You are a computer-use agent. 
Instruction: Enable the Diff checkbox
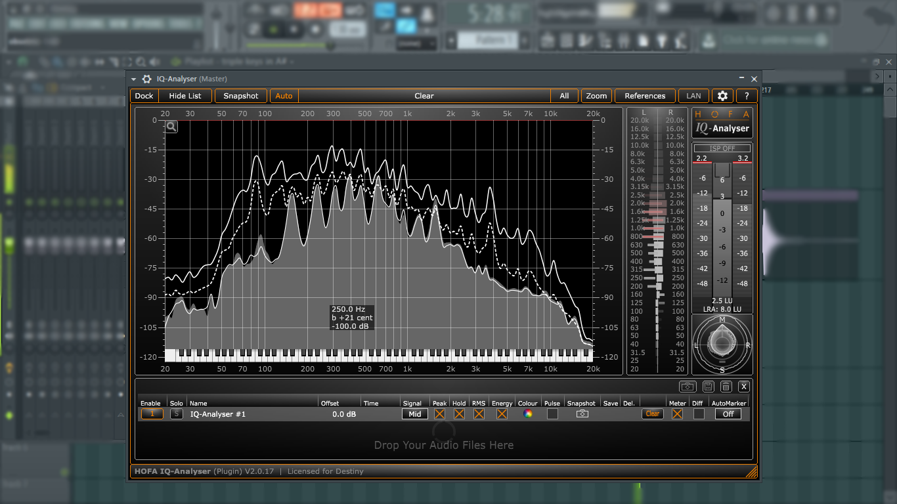tap(699, 414)
